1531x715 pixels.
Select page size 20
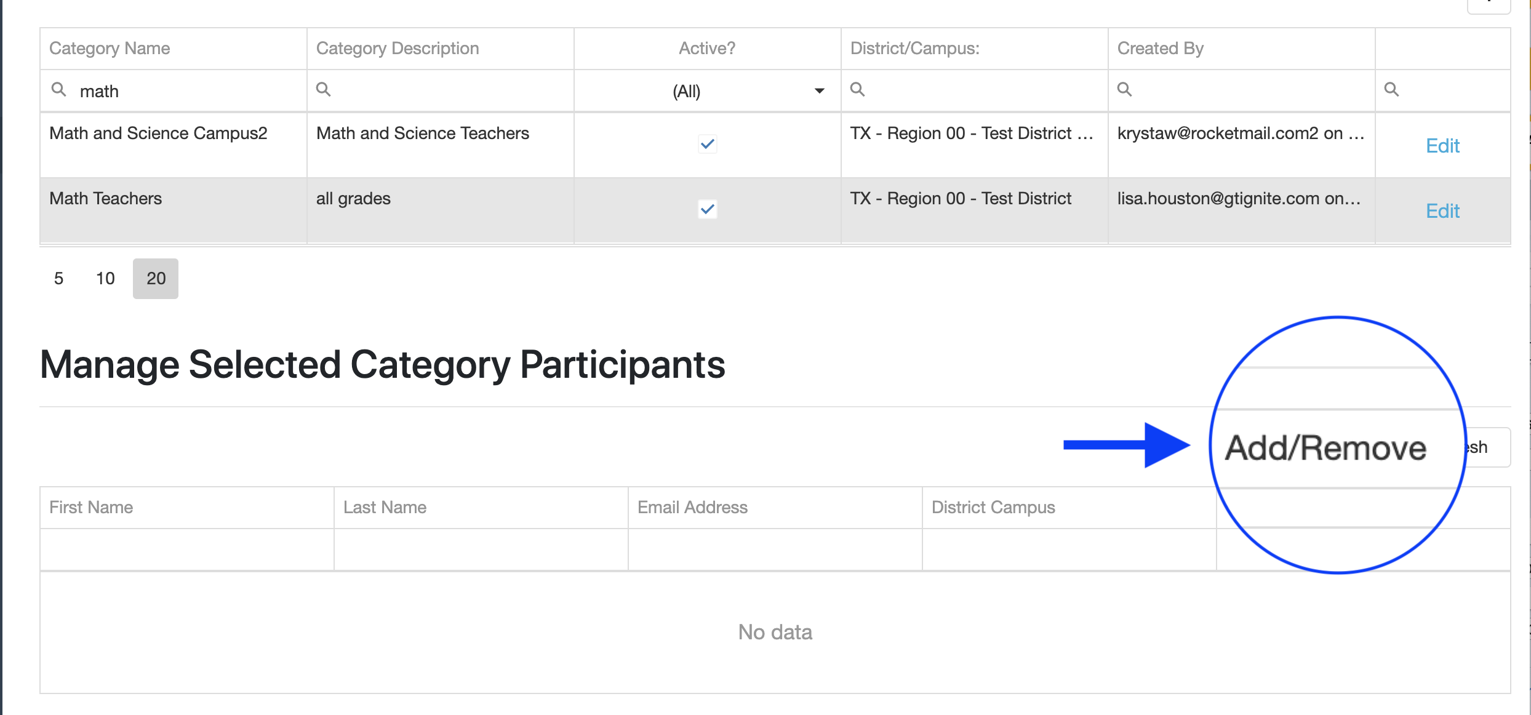(156, 279)
